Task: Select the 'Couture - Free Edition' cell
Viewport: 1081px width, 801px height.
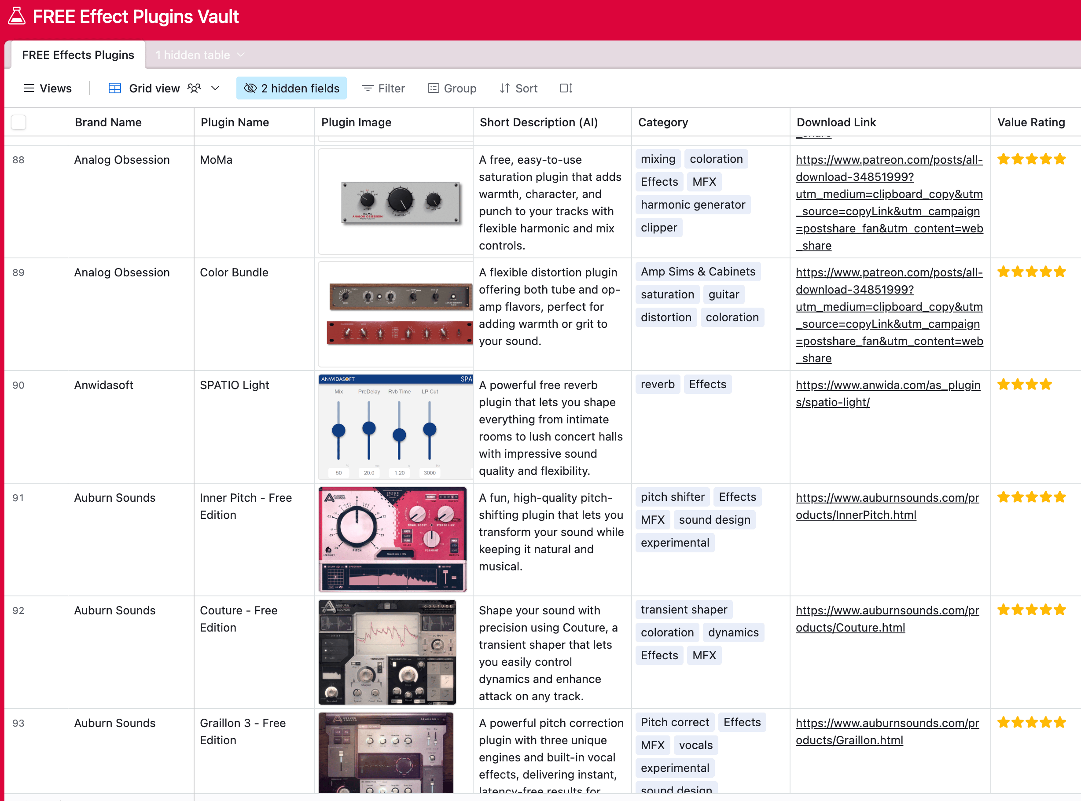Action: tap(254, 652)
